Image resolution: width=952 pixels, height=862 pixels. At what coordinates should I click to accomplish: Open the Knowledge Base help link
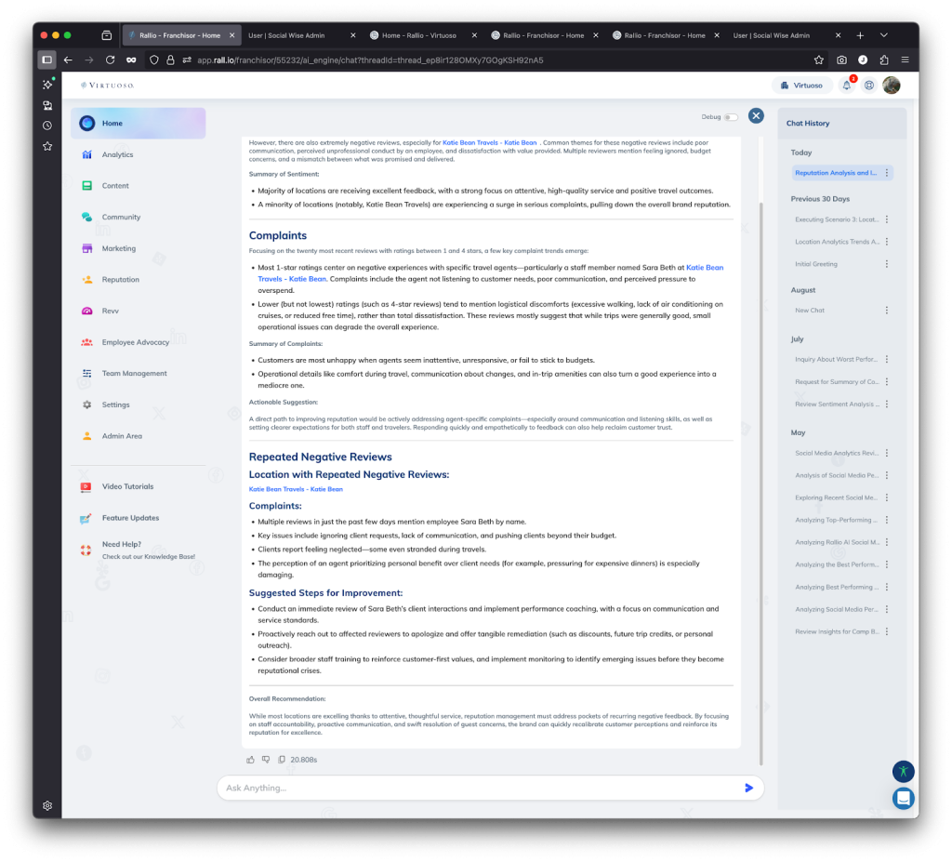[x=148, y=556]
